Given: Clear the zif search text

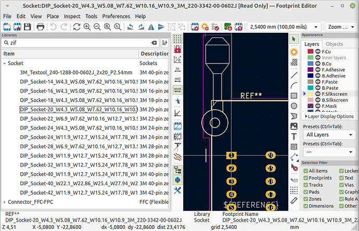Looking at the screenshot, I should pos(154,43).
